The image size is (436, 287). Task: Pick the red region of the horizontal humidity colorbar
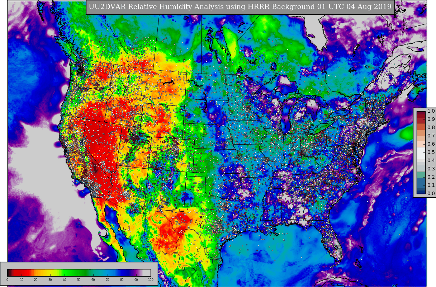[x=22, y=273]
